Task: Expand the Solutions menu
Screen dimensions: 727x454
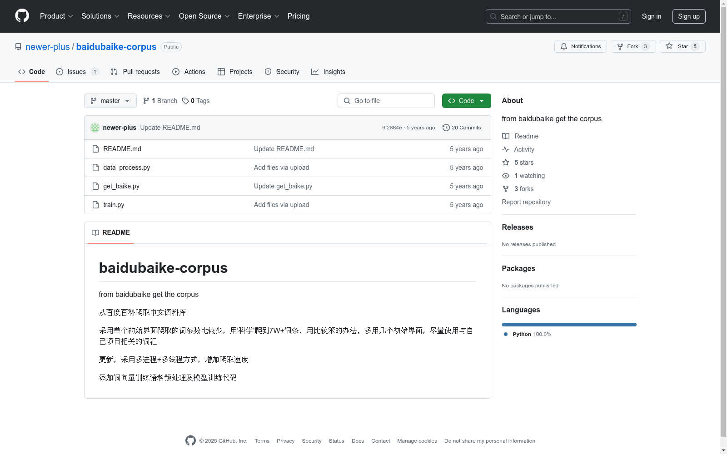Action: click(100, 16)
